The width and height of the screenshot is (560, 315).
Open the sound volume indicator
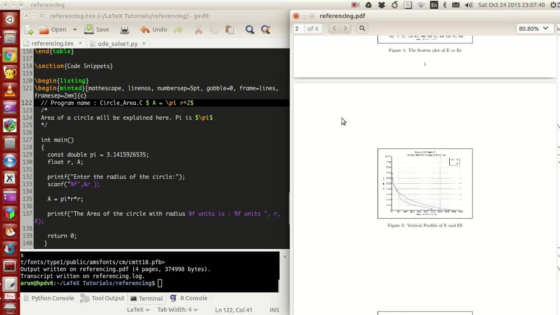[x=469, y=5]
